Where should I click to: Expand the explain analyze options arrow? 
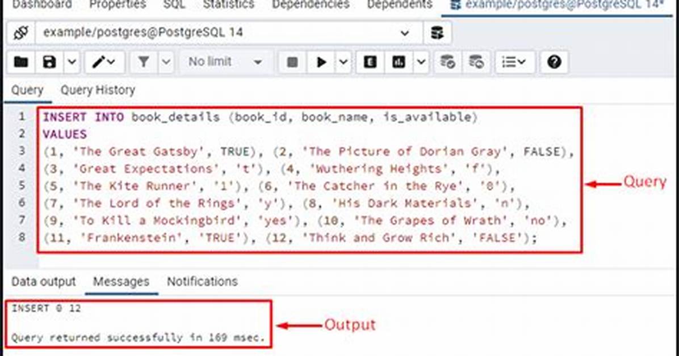[x=421, y=62]
